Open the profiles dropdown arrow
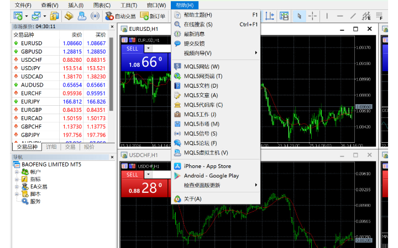Viewport: 398px width, 248px height. (x=45, y=16)
